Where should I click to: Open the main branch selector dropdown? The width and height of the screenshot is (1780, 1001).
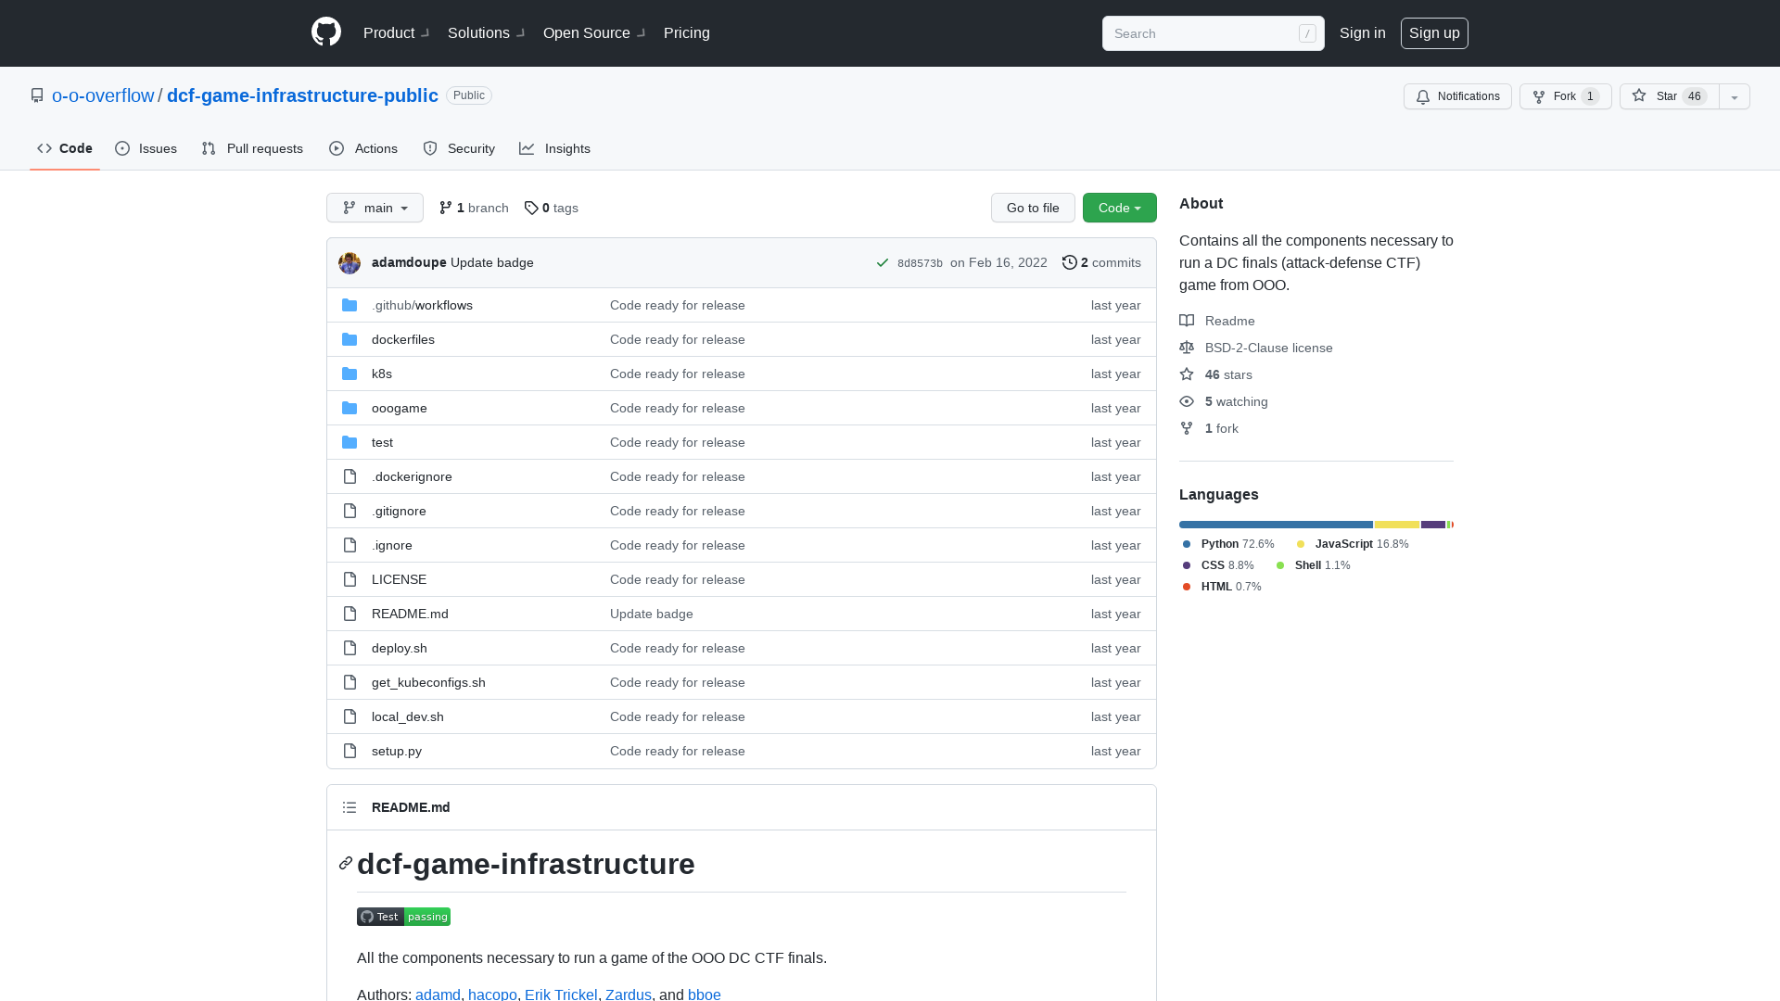[x=375, y=208]
